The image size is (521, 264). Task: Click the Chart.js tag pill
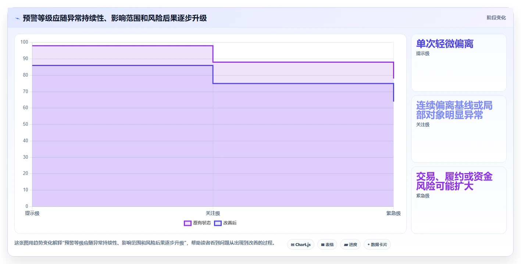coord(300,245)
